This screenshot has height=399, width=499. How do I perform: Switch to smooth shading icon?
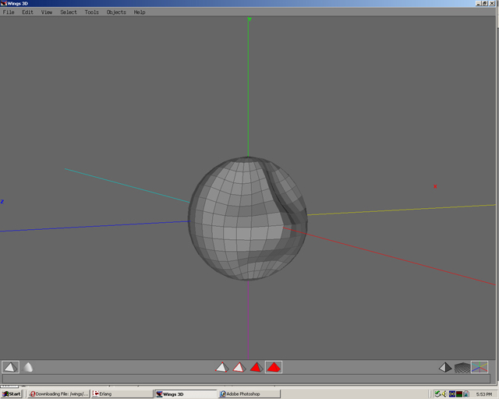coord(28,367)
